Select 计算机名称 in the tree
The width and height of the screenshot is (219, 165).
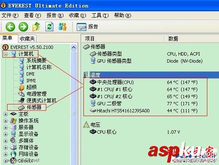[x=39, y=67]
